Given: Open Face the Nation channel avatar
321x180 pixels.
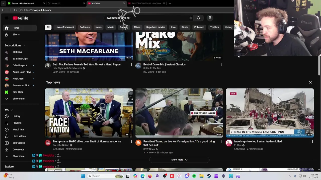Looking at the screenshot, I should pos(48,143).
